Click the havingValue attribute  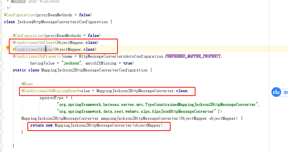pos(42,63)
